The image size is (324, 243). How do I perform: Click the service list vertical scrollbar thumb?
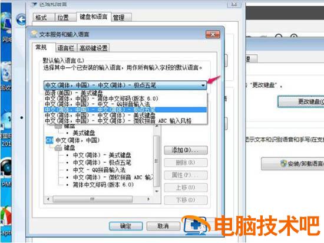pos(157,161)
